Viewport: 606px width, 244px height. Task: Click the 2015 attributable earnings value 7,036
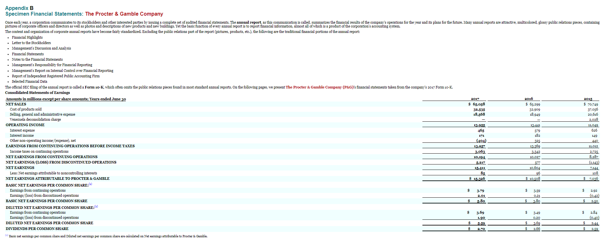(x=594, y=179)
